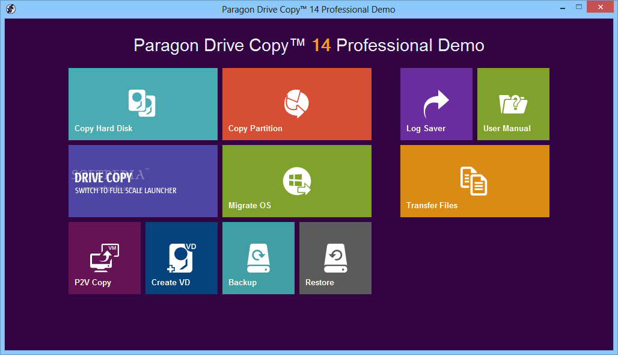
Task: Click the large "Paragon Drive Copy 14 Professional Demo" heading
Action: pos(309,45)
